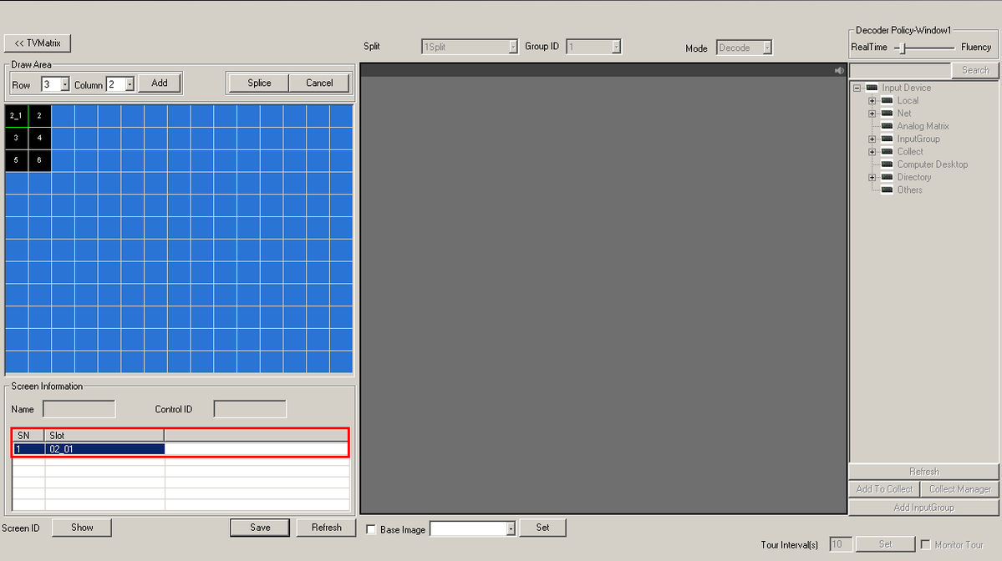Click Refresh below the device tree
Image resolution: width=1002 pixels, height=561 pixels.
(x=923, y=472)
